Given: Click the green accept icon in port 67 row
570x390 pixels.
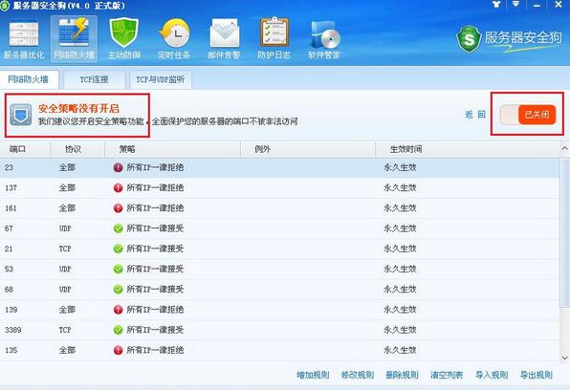Looking at the screenshot, I should [118, 228].
